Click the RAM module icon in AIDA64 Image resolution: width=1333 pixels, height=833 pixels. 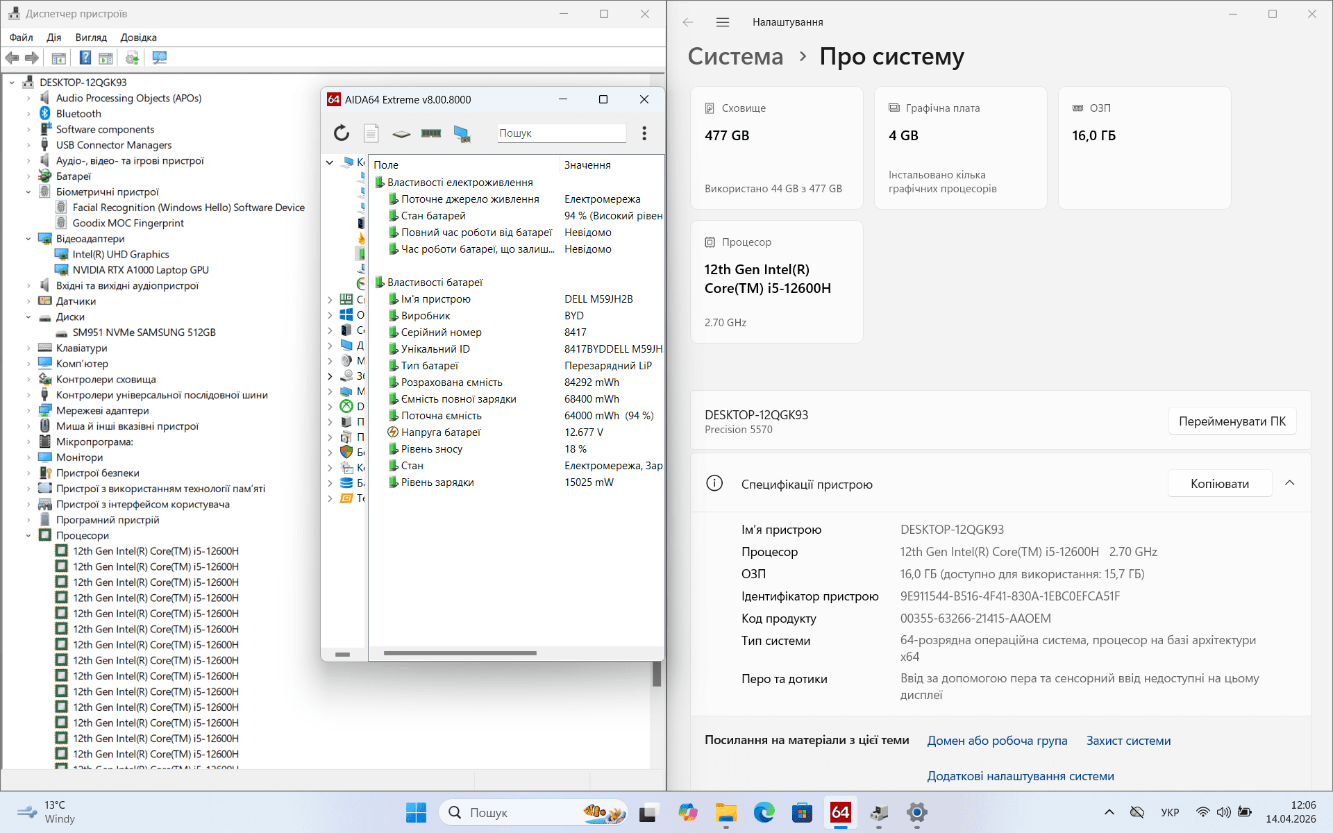pyautogui.click(x=430, y=133)
